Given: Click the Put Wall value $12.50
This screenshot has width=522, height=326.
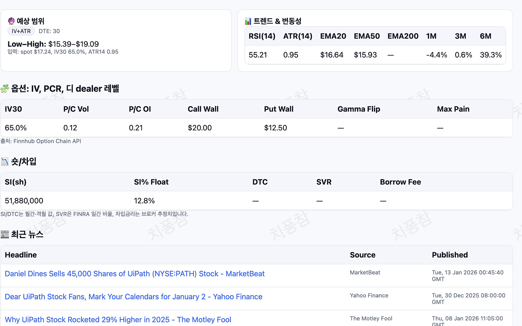Looking at the screenshot, I should tap(275, 128).
